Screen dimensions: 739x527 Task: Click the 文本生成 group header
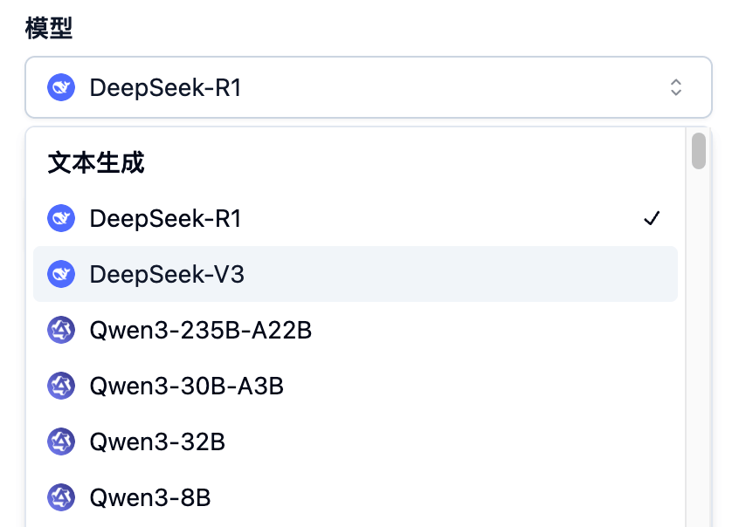(96, 163)
